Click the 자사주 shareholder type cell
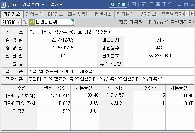 pyautogui.click(x=116, y=103)
